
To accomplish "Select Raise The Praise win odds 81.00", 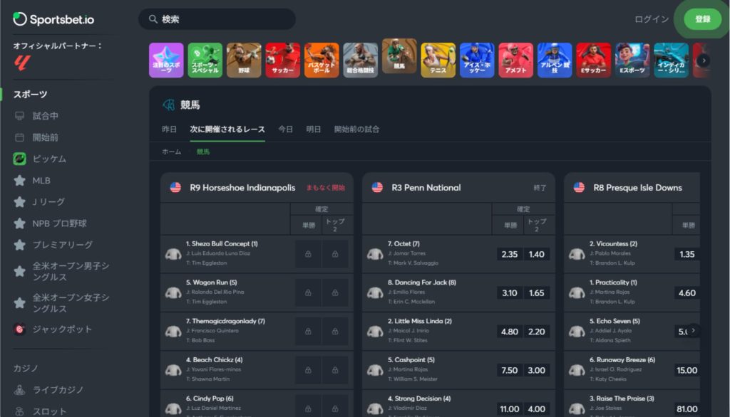I will [x=687, y=408].
